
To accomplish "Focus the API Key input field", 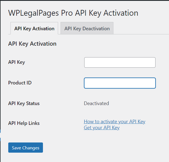I will pos(120,62).
